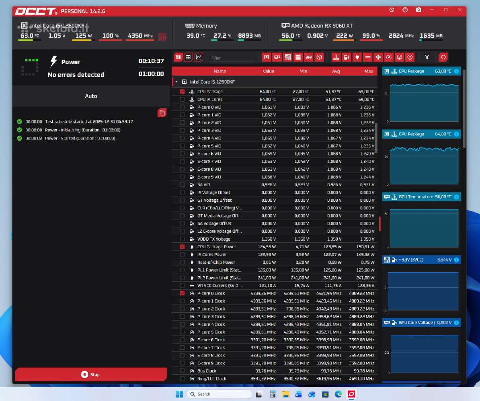Switch to the graph view icon
The width and height of the screenshot is (480, 401).
point(199,57)
